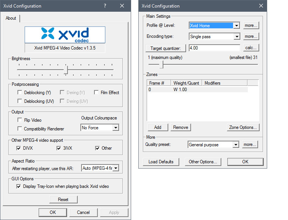Click the W 1.00 zone weight cell
Viewport: 288px width, 220px height.
click(x=180, y=89)
